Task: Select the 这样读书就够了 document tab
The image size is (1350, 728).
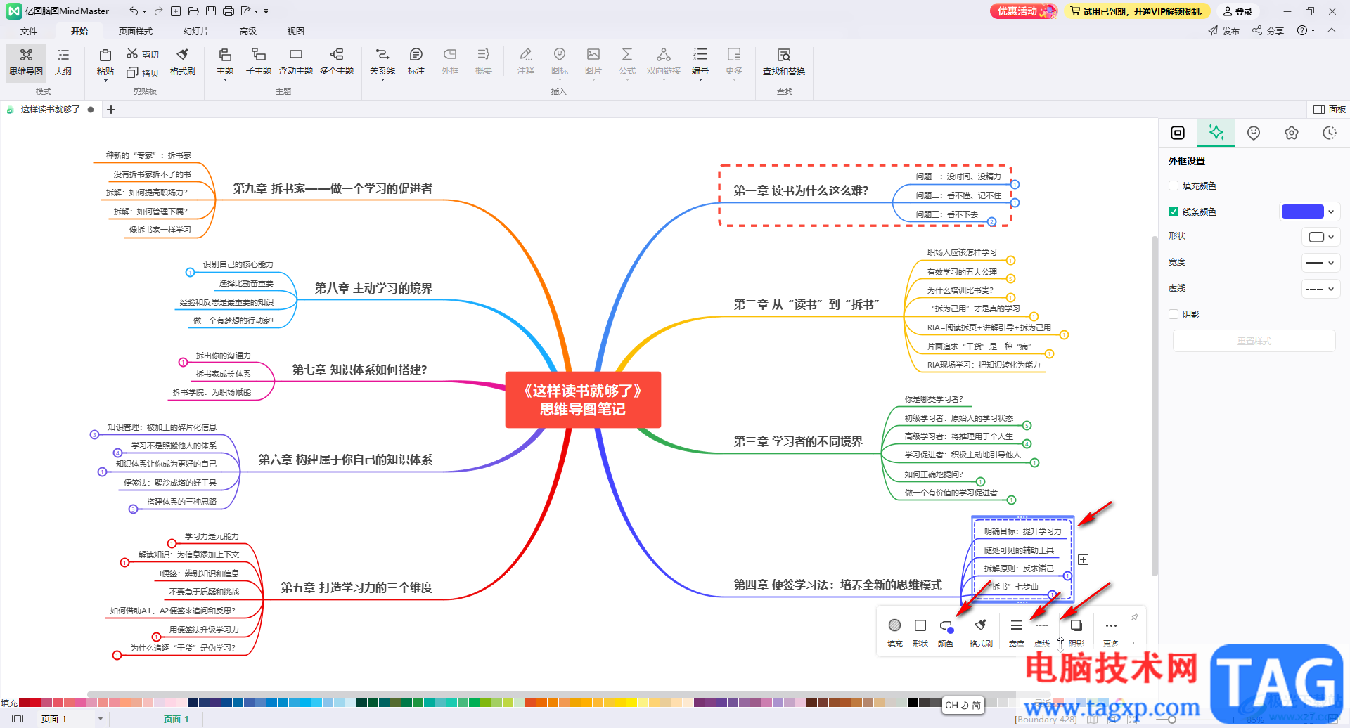Action: click(50, 110)
